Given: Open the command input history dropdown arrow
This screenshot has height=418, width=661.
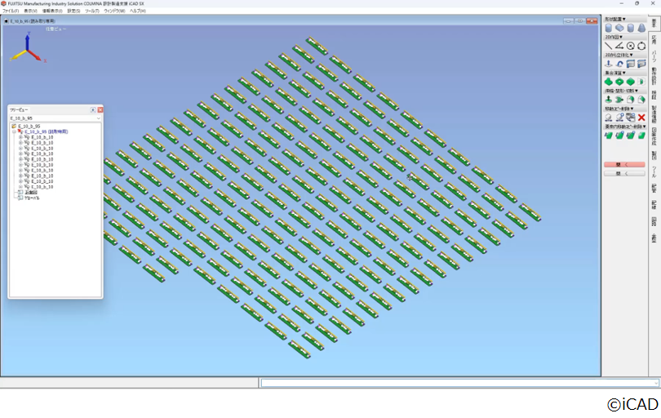Looking at the screenshot, I should [656, 383].
